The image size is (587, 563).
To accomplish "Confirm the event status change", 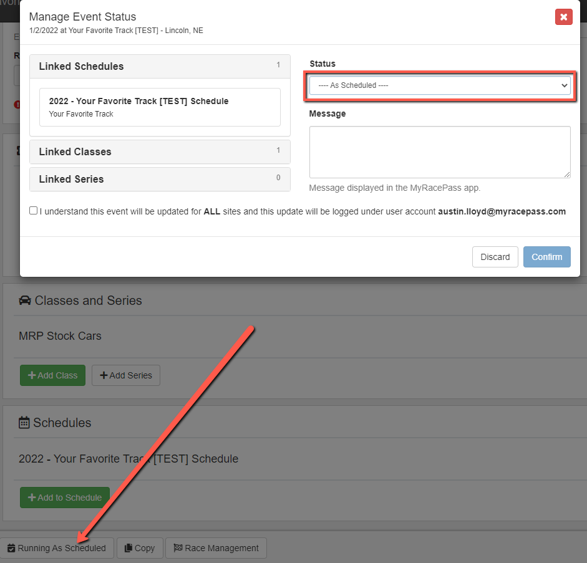I will tap(546, 257).
